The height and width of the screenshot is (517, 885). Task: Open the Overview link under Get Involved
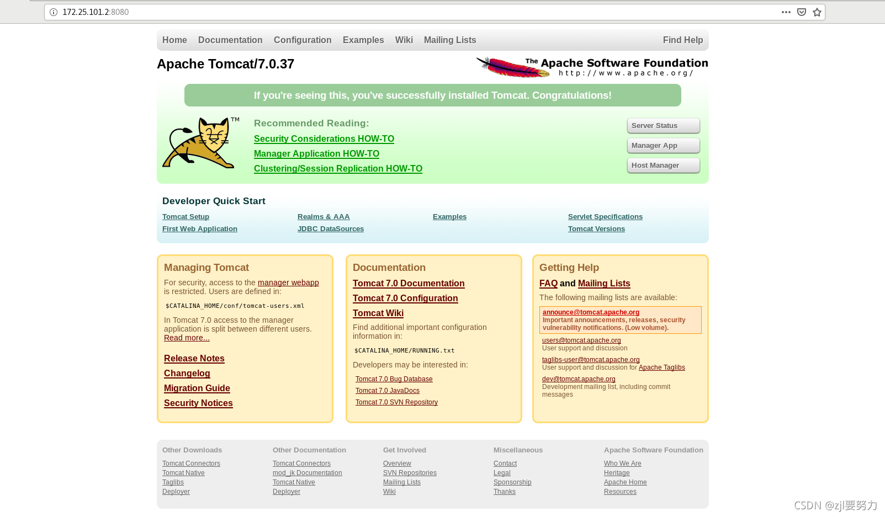coord(397,463)
